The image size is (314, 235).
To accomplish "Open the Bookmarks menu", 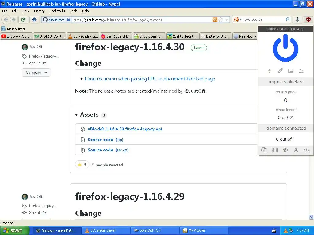I will coord(57,11).
